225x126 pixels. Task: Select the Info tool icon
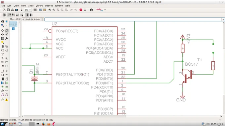[x=3, y=21]
